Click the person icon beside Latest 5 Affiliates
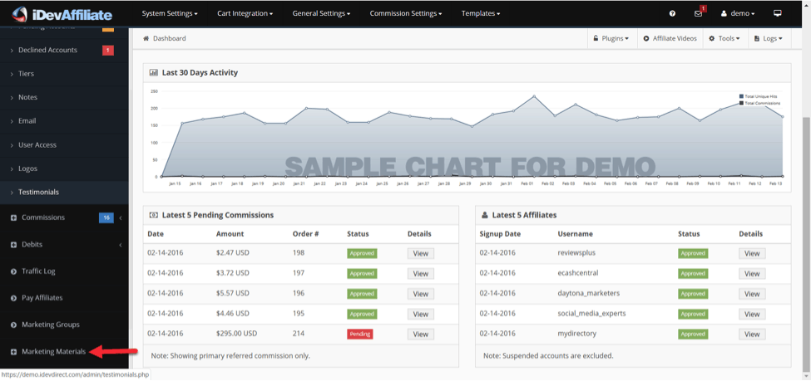The width and height of the screenshot is (811, 381). [x=485, y=215]
